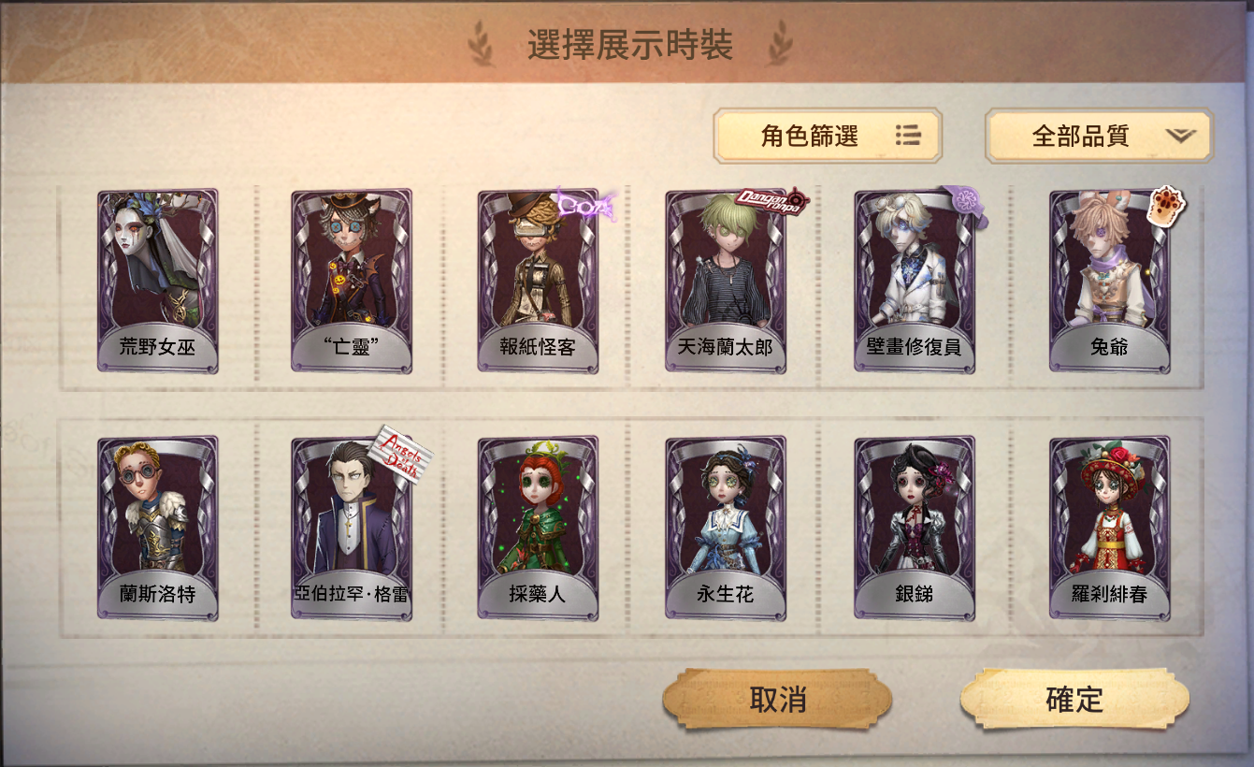Pick the 採藥人 costume card

[538, 528]
